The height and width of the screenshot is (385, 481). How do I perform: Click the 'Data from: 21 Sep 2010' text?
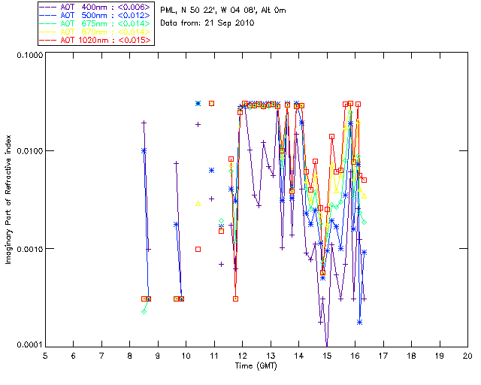[x=207, y=23]
